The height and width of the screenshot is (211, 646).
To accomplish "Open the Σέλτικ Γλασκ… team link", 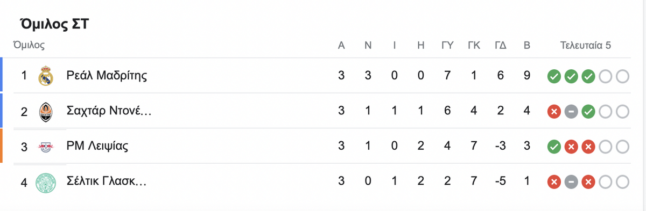I will coord(107,181).
